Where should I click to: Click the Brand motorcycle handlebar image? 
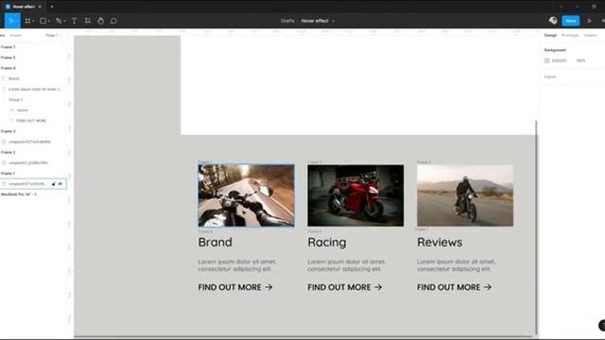click(246, 195)
